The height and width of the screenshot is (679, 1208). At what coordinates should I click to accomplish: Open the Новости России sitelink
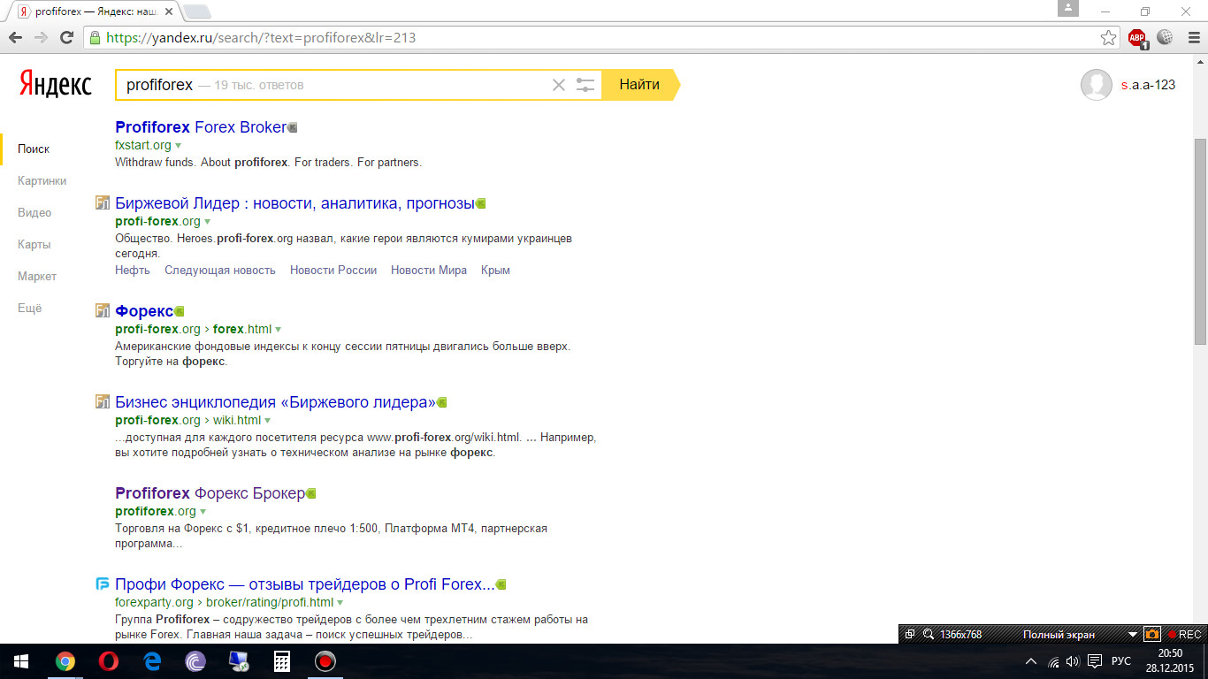pos(333,271)
